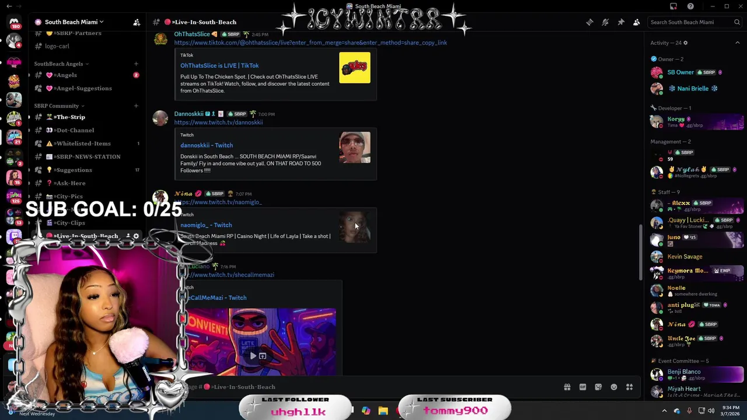747x420 pixels.
Task: Open OhThatsSlice is LIVE TikTok embed title
Action: click(x=219, y=65)
